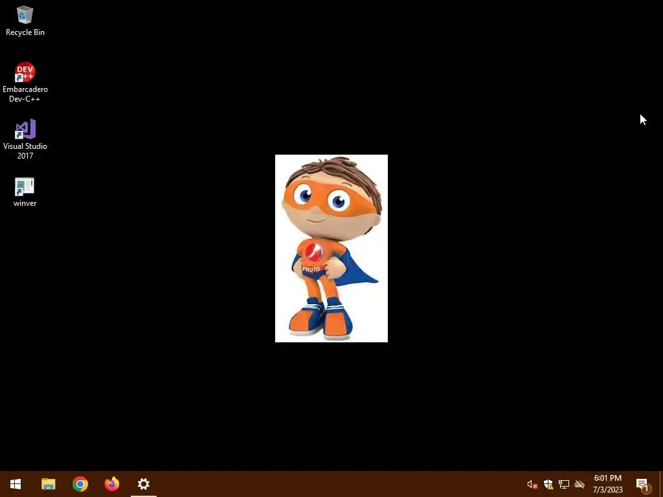
Task: Open File Explorer from the taskbar
Action: coord(48,484)
